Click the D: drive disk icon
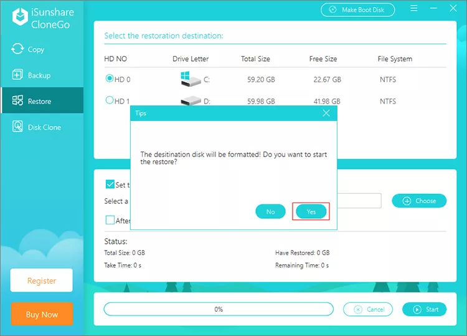The width and height of the screenshot is (467, 336). [191, 100]
